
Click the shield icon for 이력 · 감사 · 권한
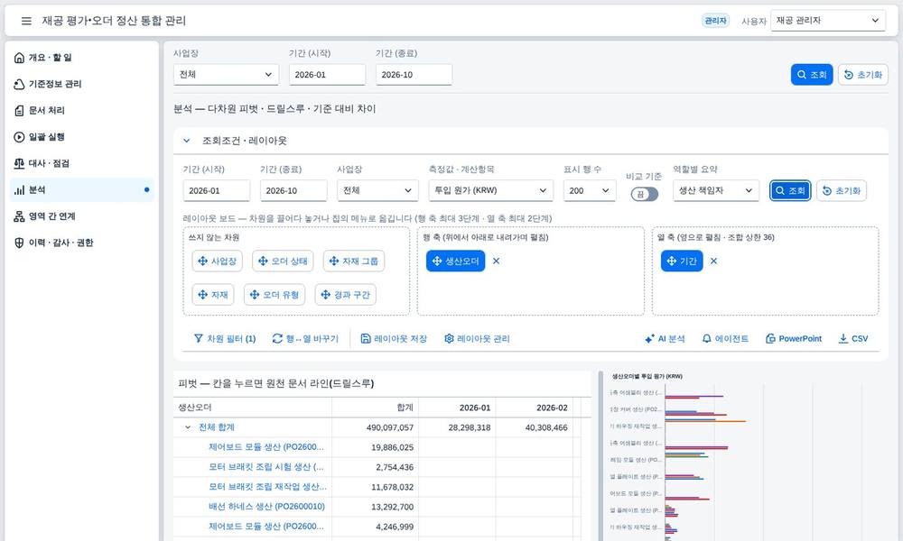point(19,243)
